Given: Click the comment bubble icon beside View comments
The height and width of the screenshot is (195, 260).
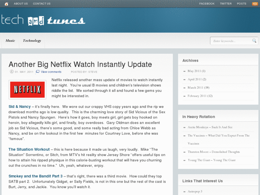Looking at the screenshot, I should (x=38, y=72).
